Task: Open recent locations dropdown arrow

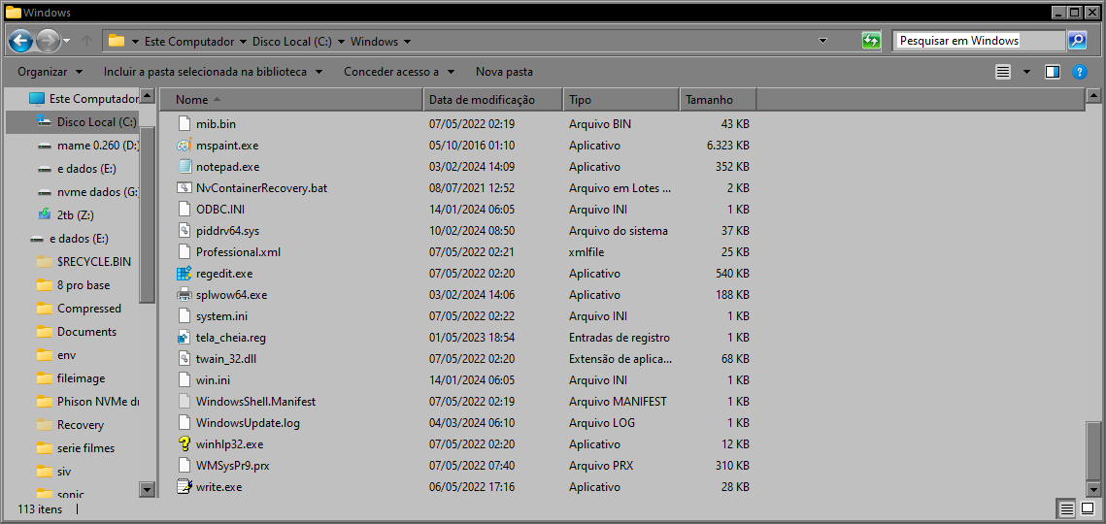Action: (x=66, y=41)
